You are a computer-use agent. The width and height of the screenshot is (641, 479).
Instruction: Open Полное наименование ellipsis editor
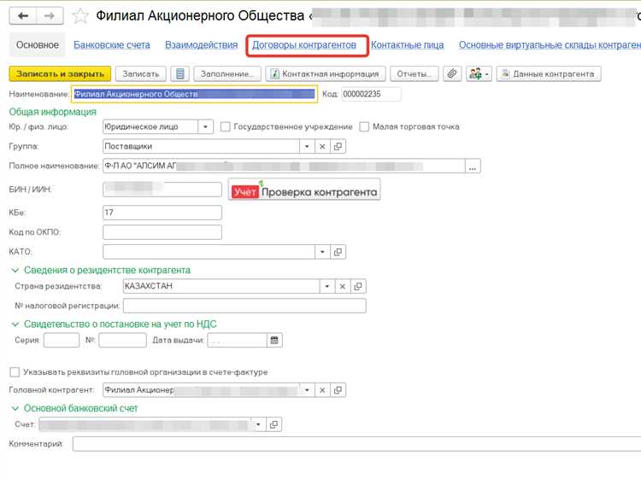473,166
